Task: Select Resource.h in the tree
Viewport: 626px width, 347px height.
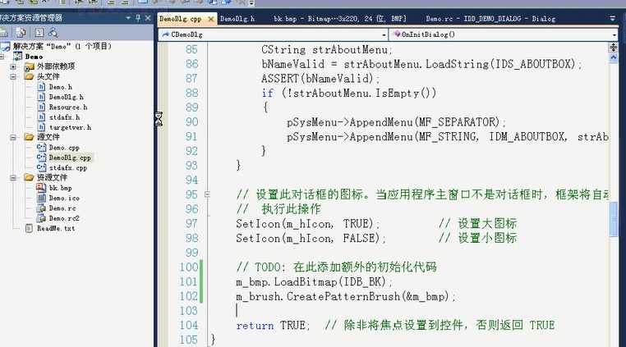Action: tap(68, 107)
